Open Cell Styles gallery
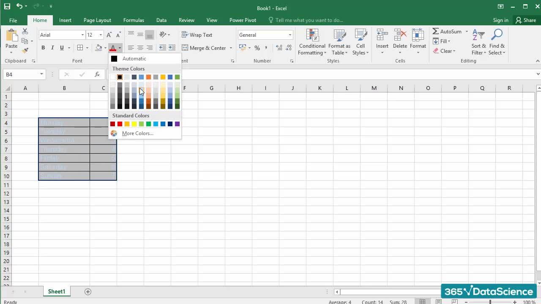The image size is (541, 304). point(361,42)
